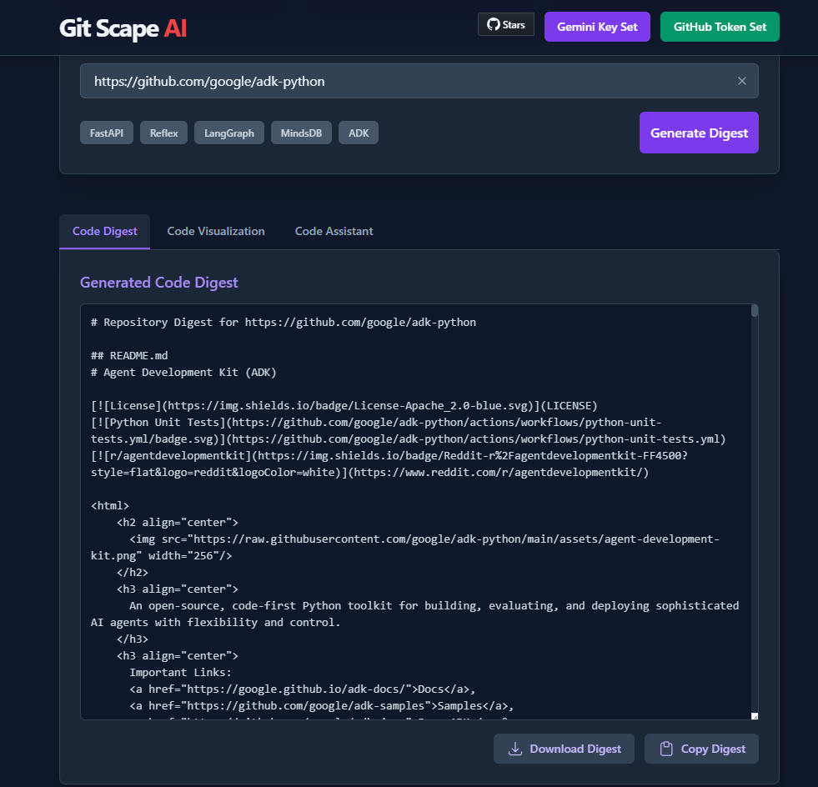Click the download arrow icon of Download Digest
This screenshot has height=787, width=818.
515,749
